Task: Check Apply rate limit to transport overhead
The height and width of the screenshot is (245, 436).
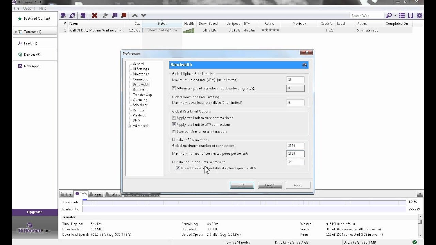Action: [x=174, y=118]
